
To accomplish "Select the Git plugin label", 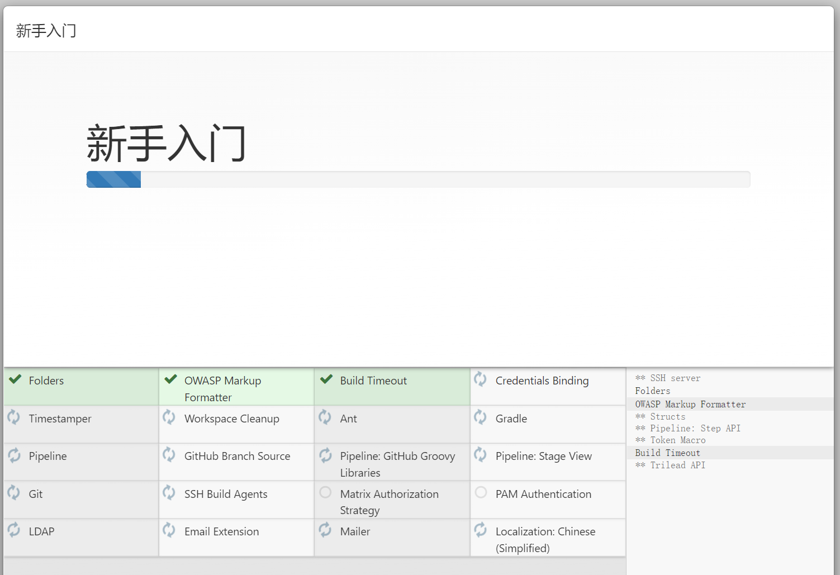I will pos(36,494).
